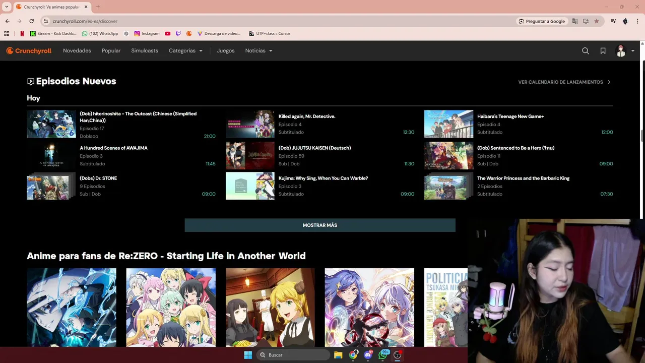Open Stream - Kick Dashboard bookmark
The image size is (645, 363).
(x=52, y=34)
